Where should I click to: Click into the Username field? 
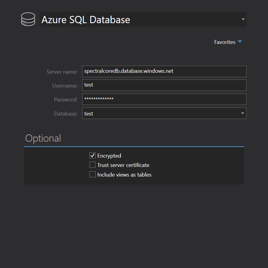pyautogui.click(x=164, y=85)
